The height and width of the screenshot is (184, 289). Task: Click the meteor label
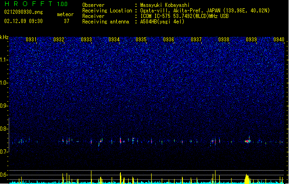65,14
